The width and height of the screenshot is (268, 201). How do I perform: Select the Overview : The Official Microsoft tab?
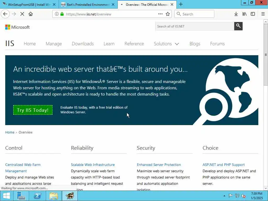[x=147, y=5]
